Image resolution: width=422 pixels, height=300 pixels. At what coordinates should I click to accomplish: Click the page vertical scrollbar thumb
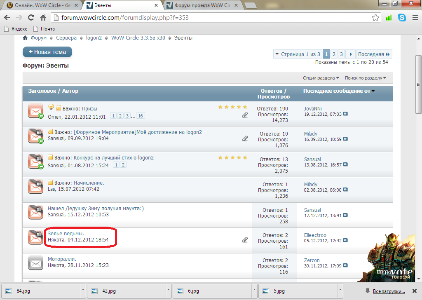[x=418, y=84]
